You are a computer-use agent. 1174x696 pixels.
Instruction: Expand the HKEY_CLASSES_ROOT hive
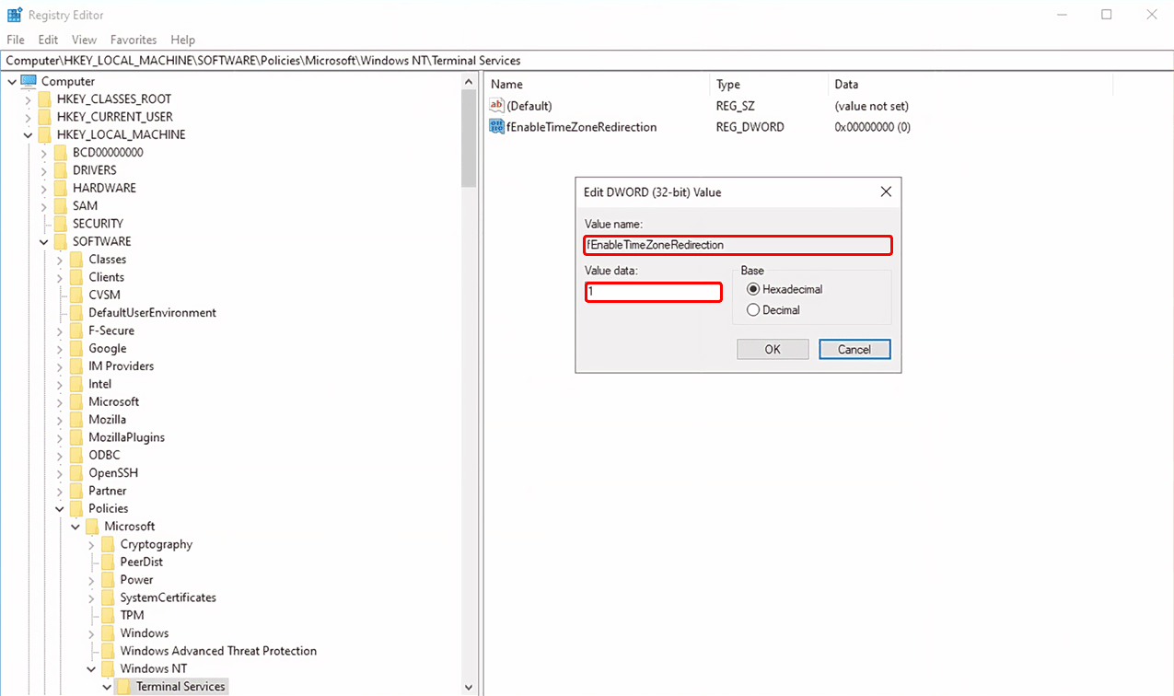pos(29,99)
